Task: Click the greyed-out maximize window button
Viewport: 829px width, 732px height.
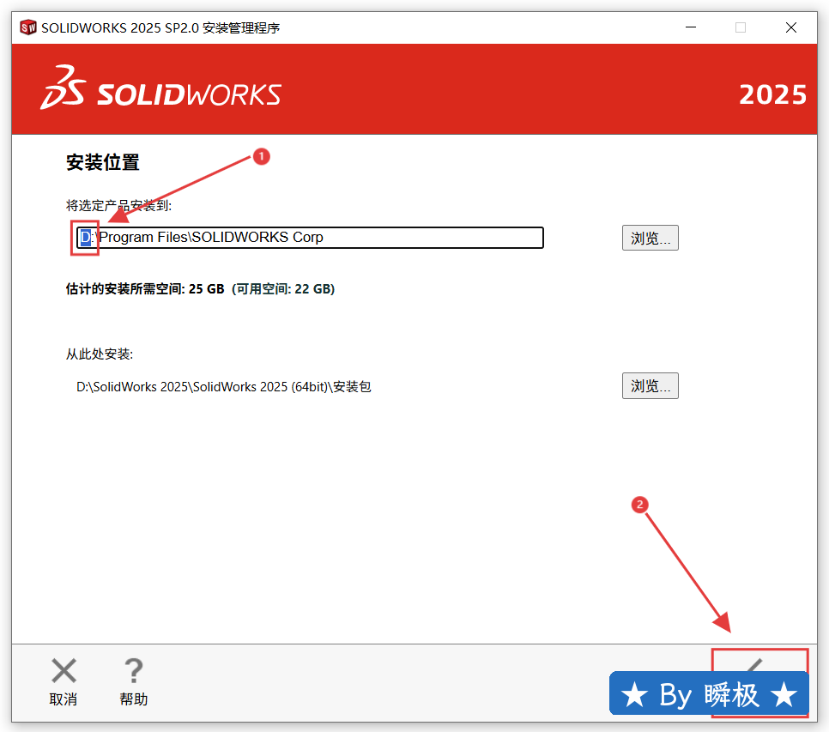Action: 740,27
